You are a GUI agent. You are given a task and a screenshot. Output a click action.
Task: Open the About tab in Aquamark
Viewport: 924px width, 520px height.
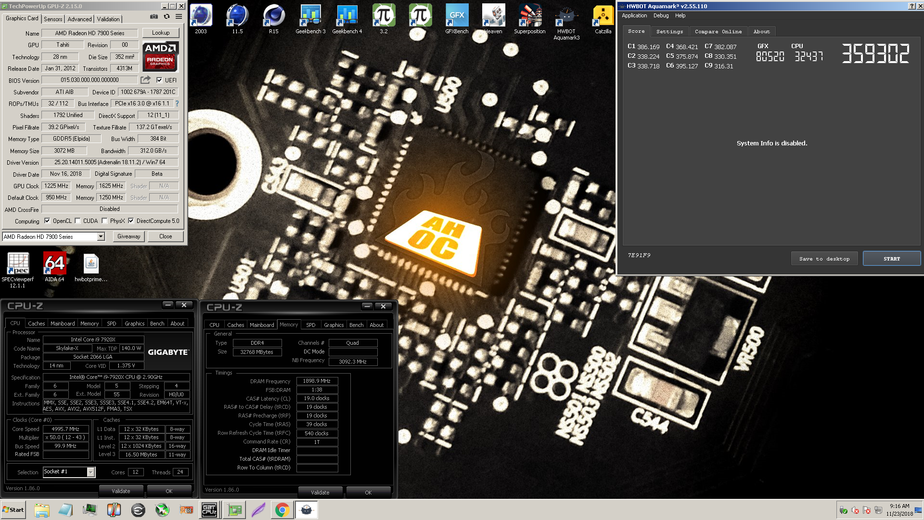761,31
